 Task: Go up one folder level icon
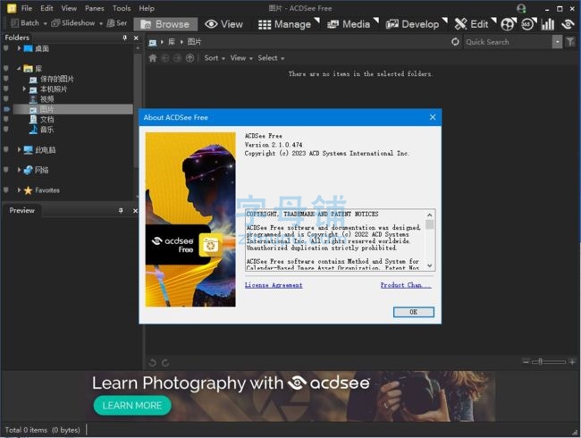(189, 58)
